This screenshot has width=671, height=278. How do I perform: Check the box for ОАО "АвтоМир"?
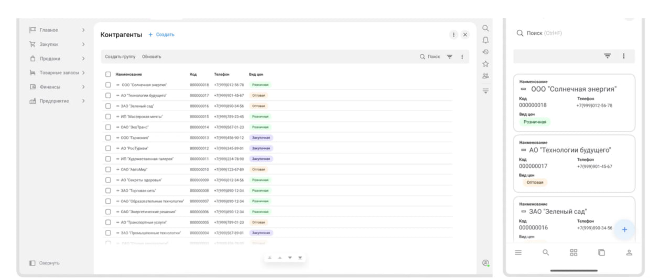click(108, 169)
